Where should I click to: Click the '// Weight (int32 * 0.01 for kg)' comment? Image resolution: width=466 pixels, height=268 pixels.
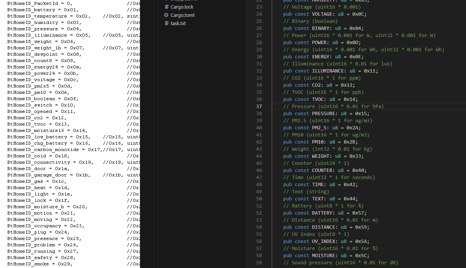[328, 149]
